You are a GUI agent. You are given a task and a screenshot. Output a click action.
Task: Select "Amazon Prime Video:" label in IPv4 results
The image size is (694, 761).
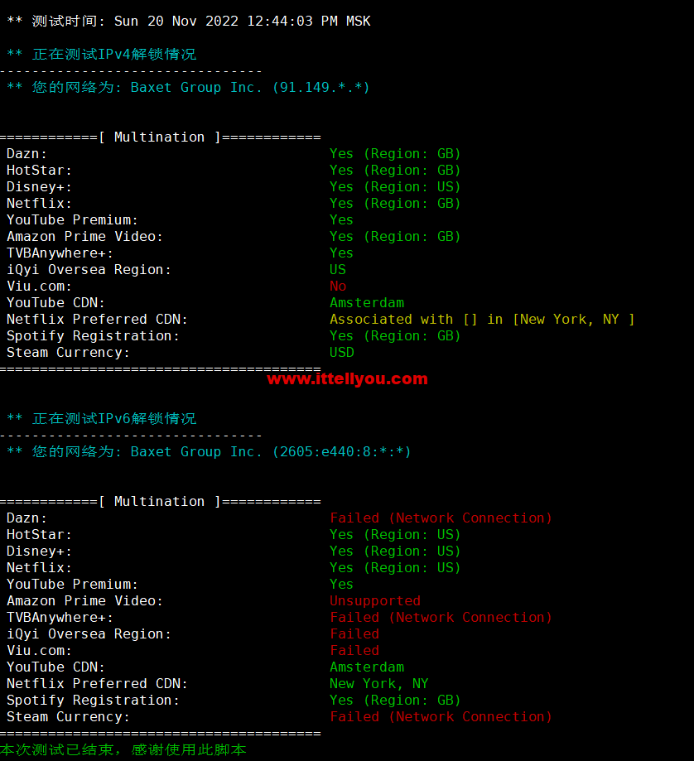click(84, 236)
